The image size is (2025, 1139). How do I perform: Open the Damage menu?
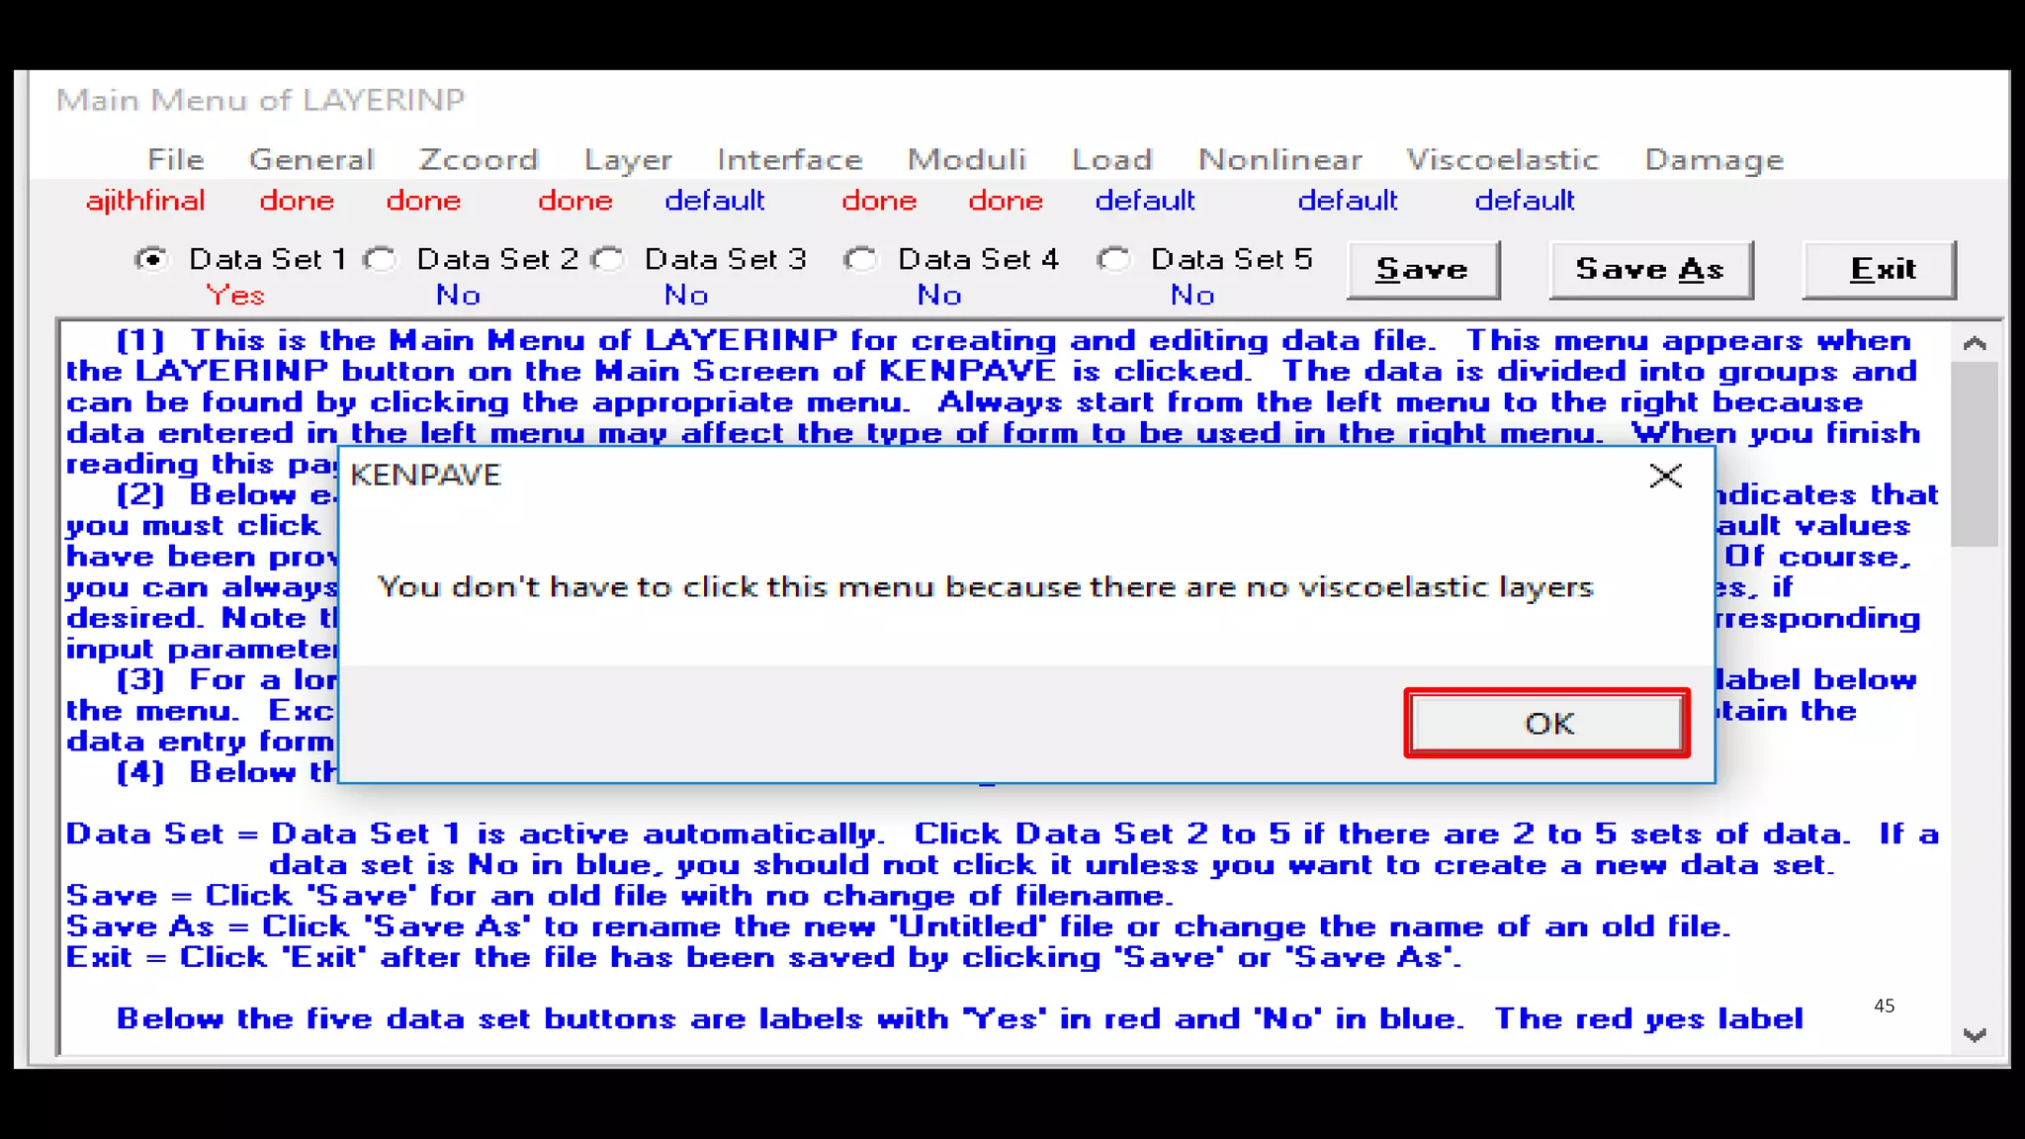coord(1714,160)
